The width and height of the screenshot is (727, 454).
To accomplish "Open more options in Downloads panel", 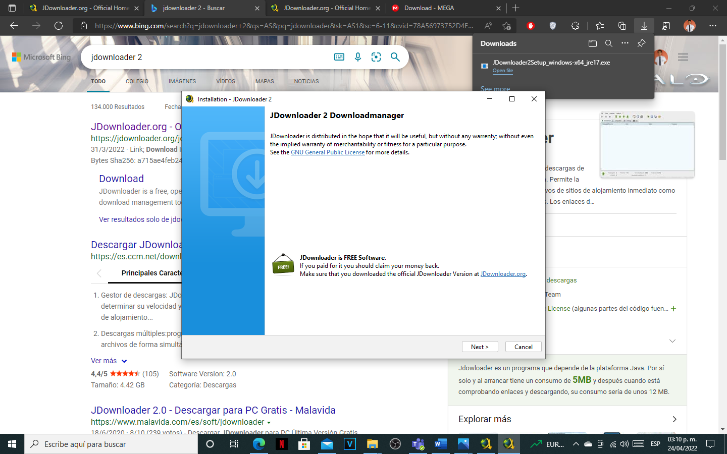I will click(x=625, y=43).
